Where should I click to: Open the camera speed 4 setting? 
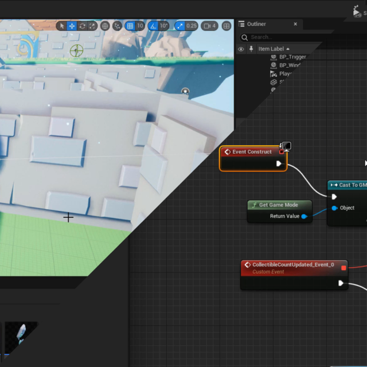[210, 26]
